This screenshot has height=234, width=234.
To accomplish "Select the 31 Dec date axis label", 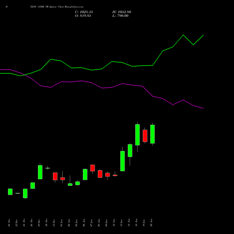I will pyautogui.click(x=54, y=223).
